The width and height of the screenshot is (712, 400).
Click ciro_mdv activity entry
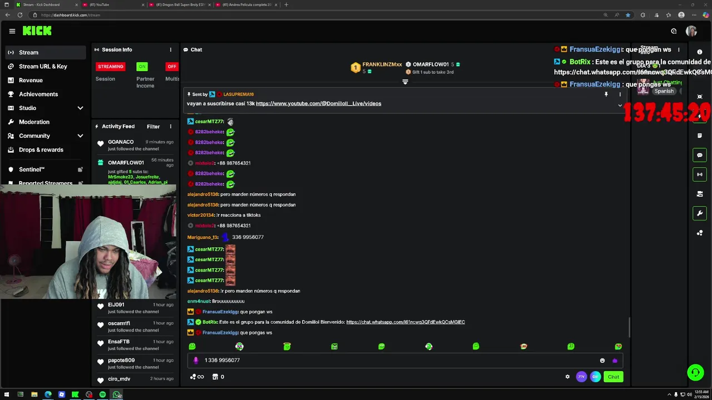point(135,379)
